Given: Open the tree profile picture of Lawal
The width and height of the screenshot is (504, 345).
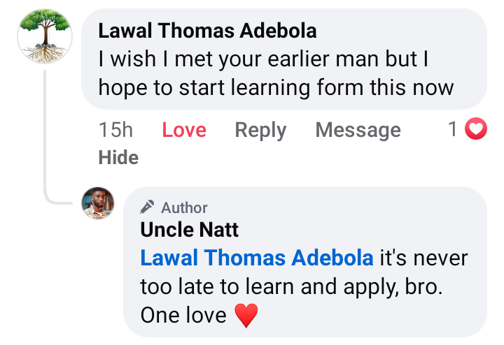Looking at the screenshot, I should tap(45, 37).
